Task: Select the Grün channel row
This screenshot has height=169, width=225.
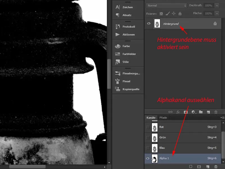Action: 183,138
